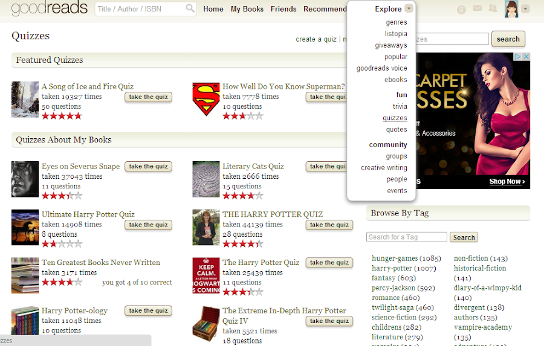The image size is (544, 346).
Task: Click the quiz search button
Action: (x=508, y=39)
